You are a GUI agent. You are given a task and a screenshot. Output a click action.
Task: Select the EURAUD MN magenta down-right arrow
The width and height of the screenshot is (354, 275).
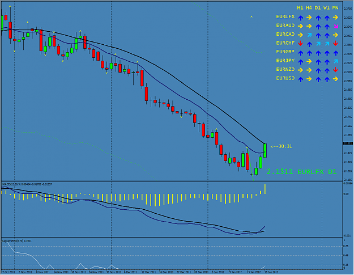point(336,27)
